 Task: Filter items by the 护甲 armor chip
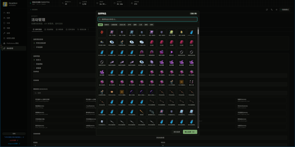click(x=129, y=25)
